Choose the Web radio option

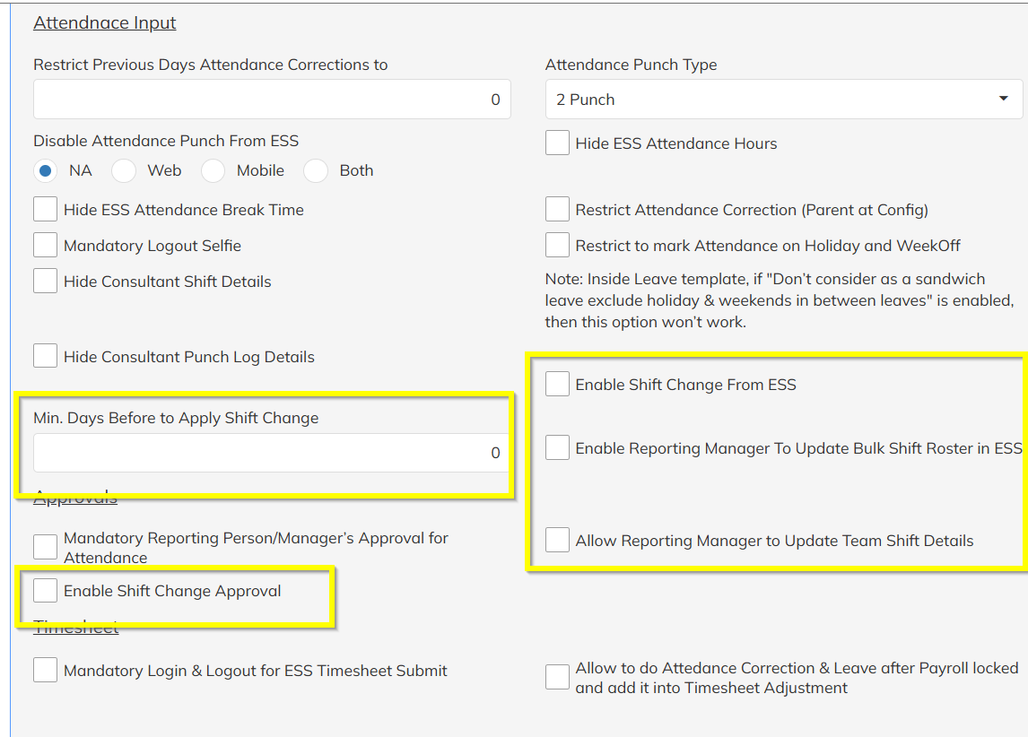pos(124,170)
